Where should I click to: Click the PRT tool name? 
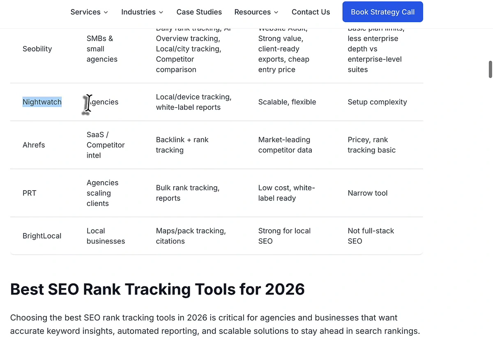30,193
